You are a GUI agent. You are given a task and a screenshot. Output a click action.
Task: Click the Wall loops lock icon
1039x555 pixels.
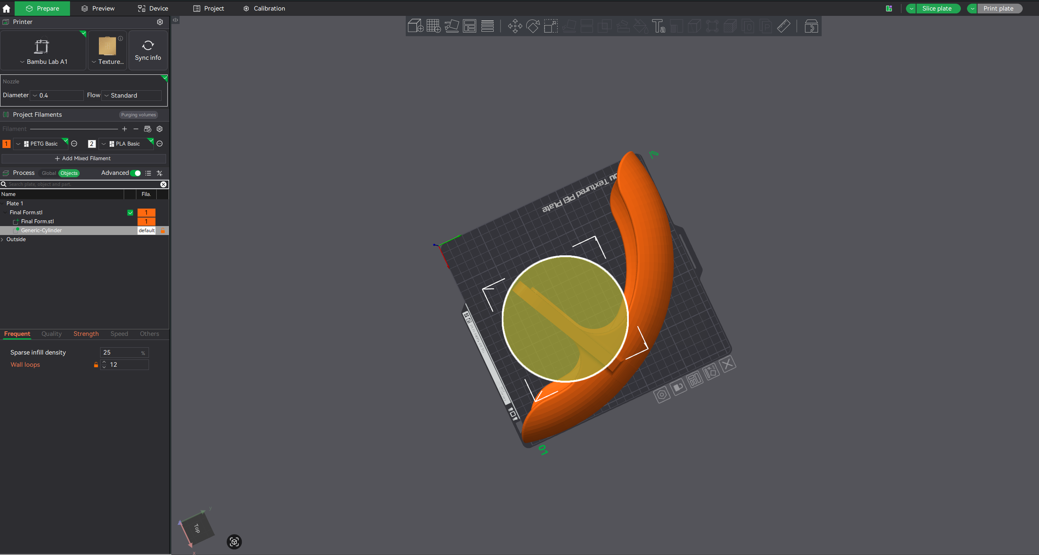click(x=96, y=365)
